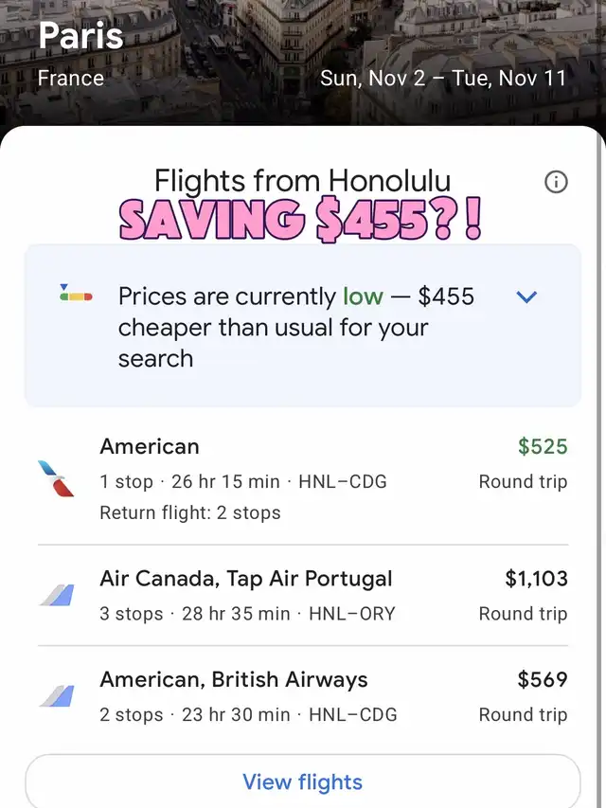Expand the price insights chevron

(x=526, y=297)
